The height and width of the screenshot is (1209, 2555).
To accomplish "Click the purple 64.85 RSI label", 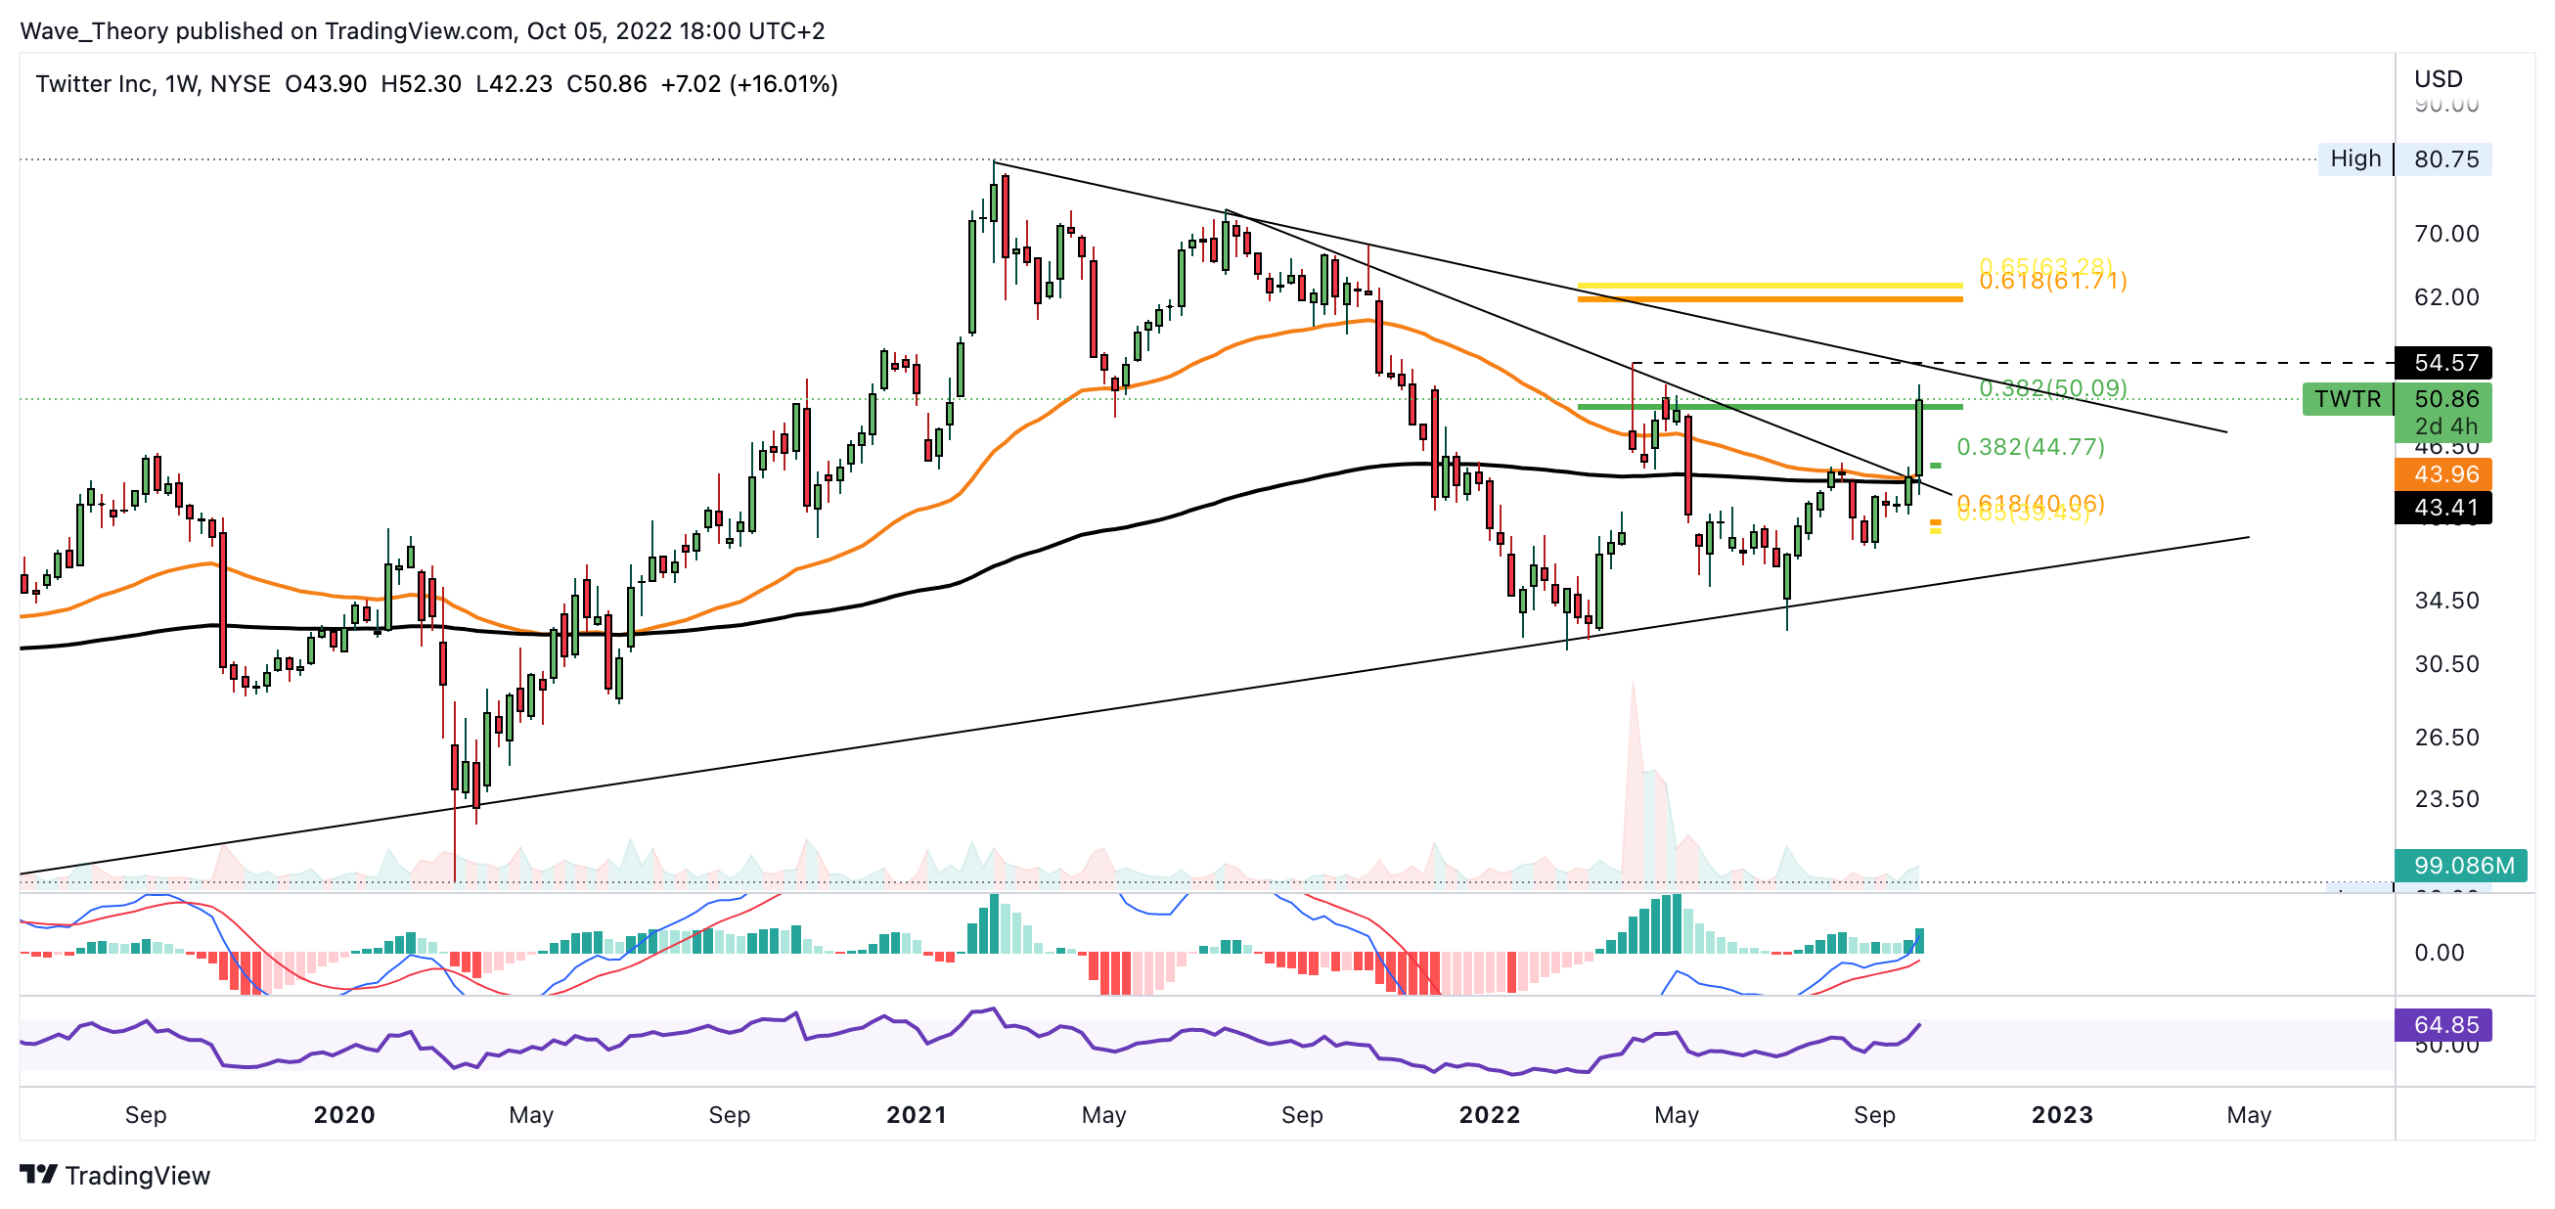I will (x=2443, y=1023).
